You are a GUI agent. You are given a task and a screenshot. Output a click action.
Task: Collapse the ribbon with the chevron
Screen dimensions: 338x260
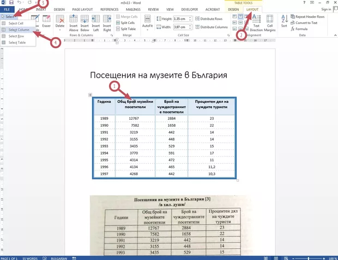point(335,35)
